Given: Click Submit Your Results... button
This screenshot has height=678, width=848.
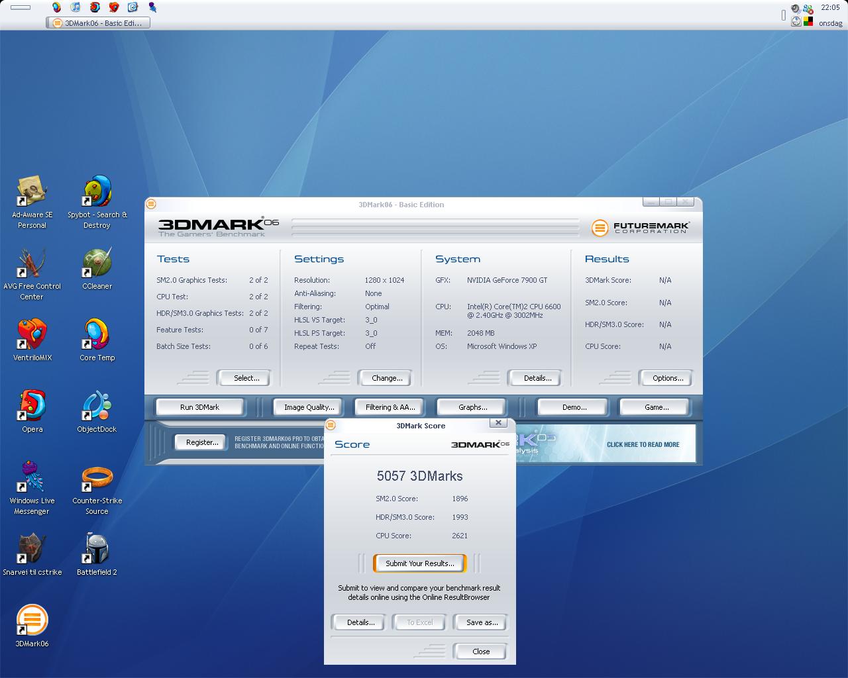Looking at the screenshot, I should pos(420,563).
